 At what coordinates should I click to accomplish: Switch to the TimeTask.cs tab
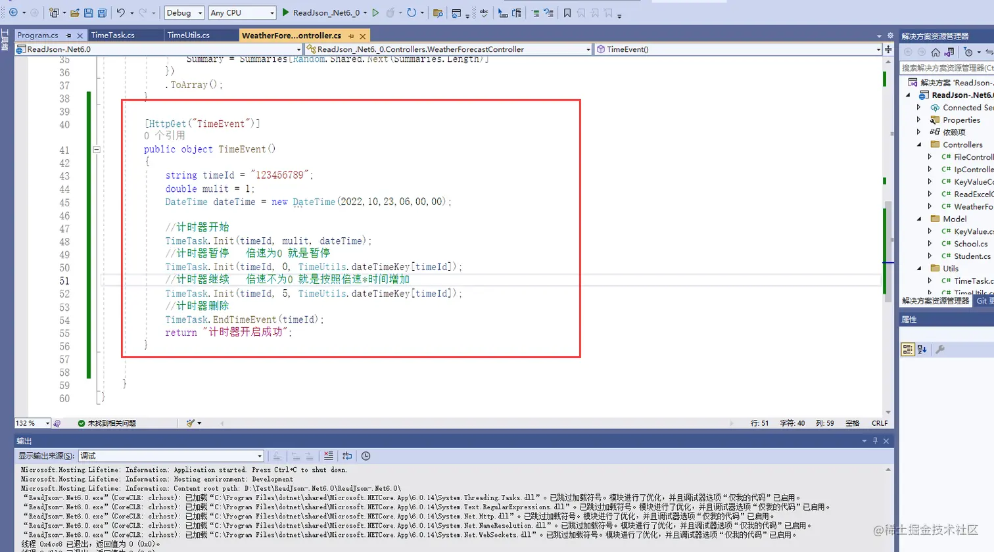tap(112, 35)
